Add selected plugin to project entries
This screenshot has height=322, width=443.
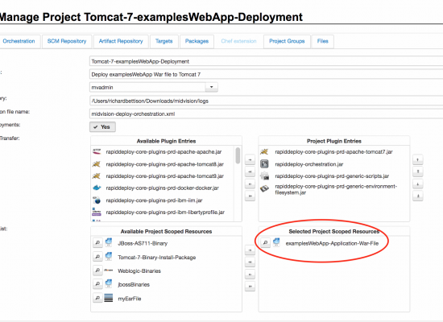[x=250, y=160]
